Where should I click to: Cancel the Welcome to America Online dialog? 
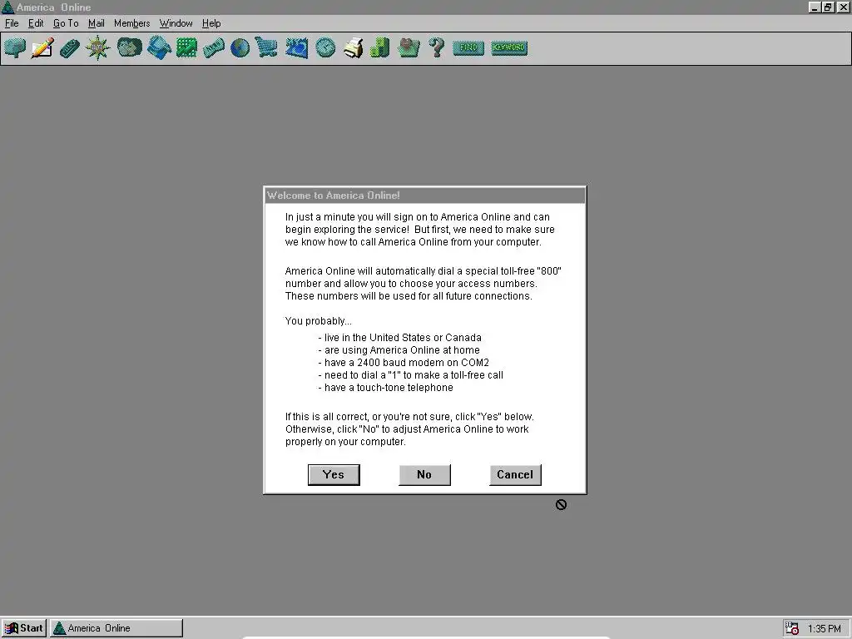pos(515,475)
